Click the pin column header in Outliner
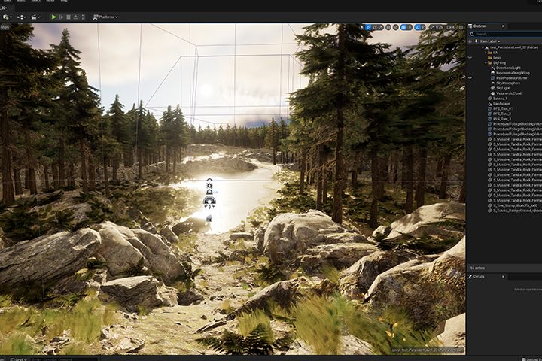This screenshot has width=542, height=361. click(x=476, y=41)
